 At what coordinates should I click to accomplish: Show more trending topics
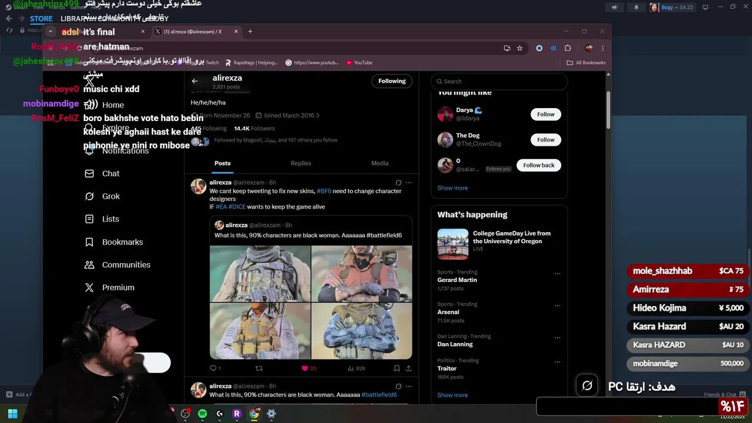click(452, 395)
